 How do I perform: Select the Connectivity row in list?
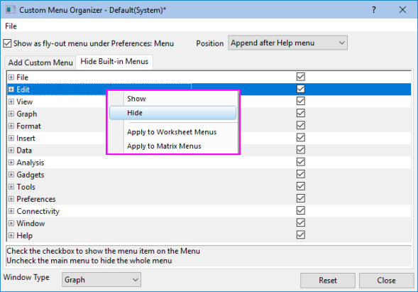(209, 211)
